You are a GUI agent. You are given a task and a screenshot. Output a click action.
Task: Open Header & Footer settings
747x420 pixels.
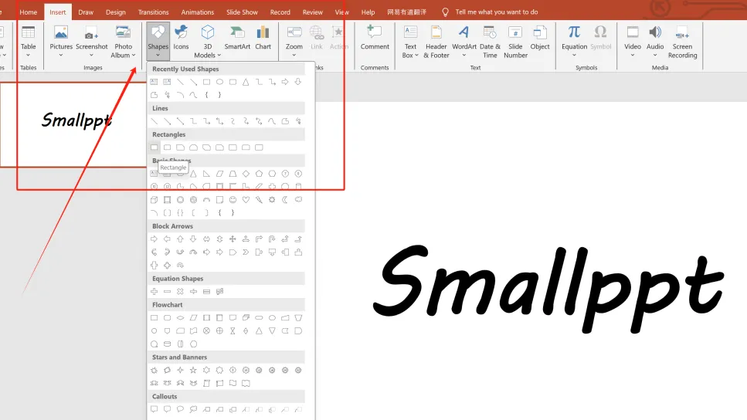pyautogui.click(x=436, y=42)
